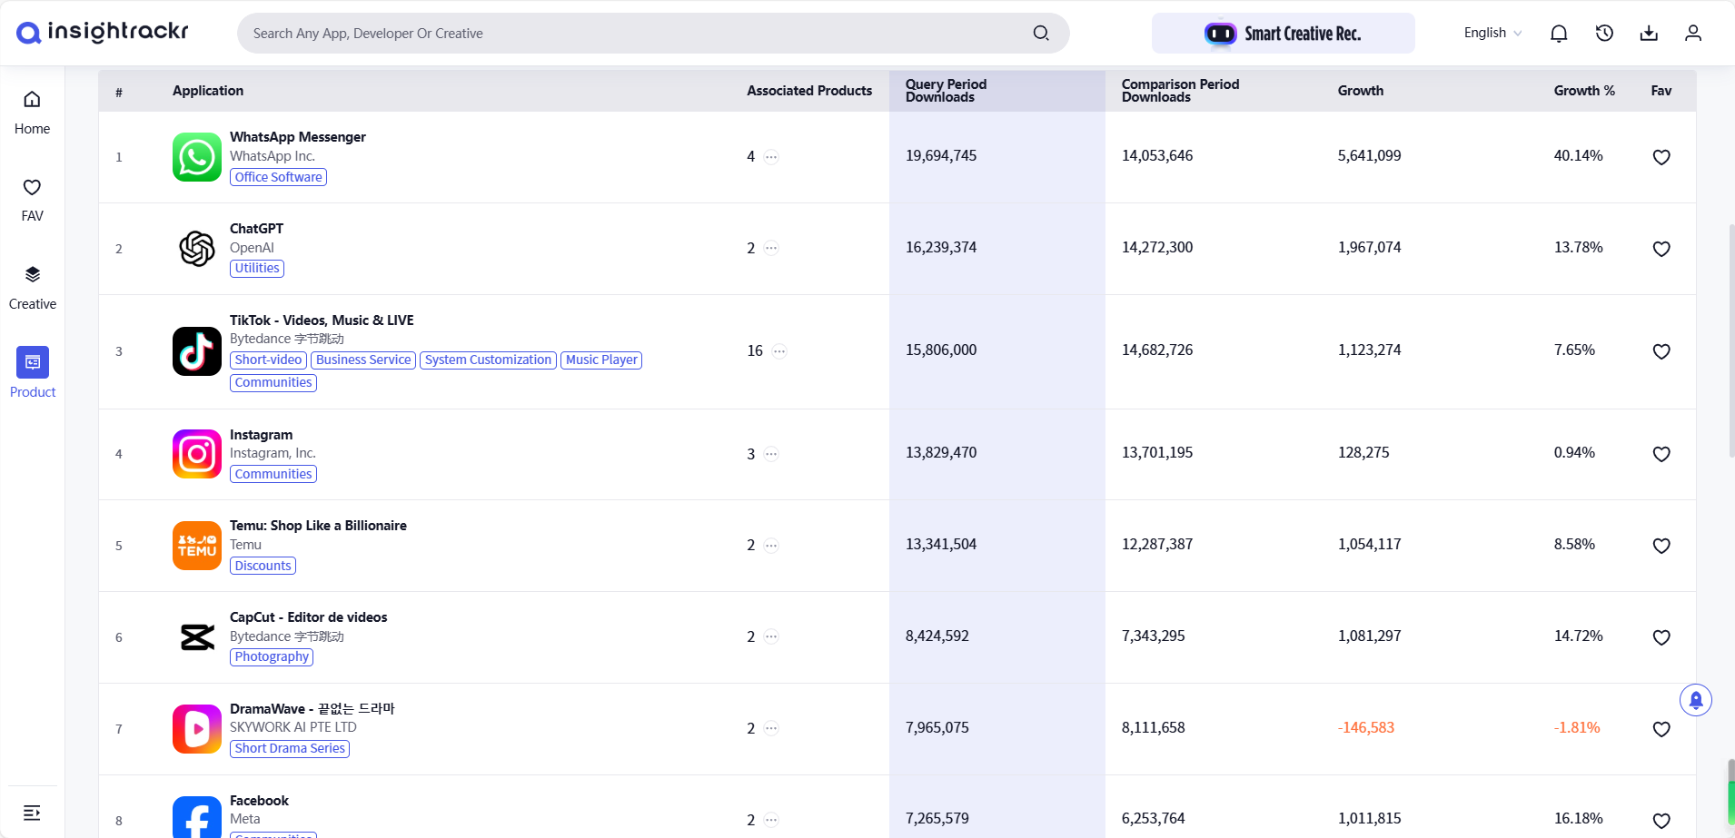Open Temu: Shop Like a Billionaire link
Viewport: 1735px width, 838px height.
pos(318,526)
